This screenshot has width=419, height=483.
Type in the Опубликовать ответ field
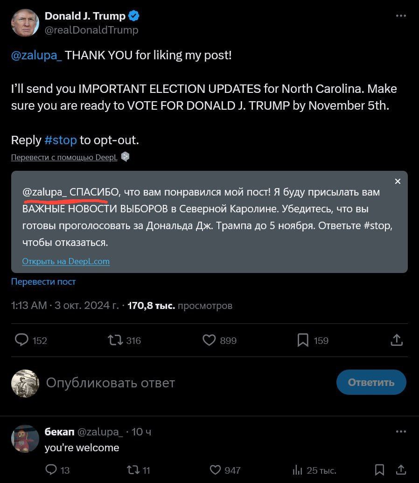[x=110, y=383]
